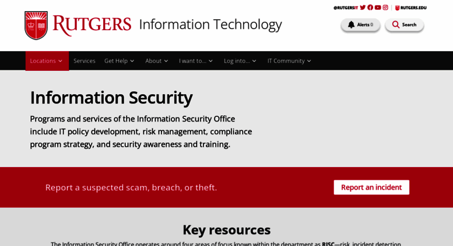Click the small shield beside RUTGERS.EDU
The image size is (453, 246).
click(397, 8)
